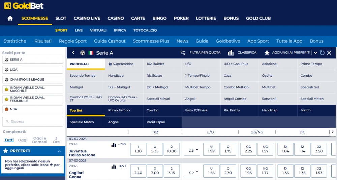Open the Gold Club section

tap(258, 19)
